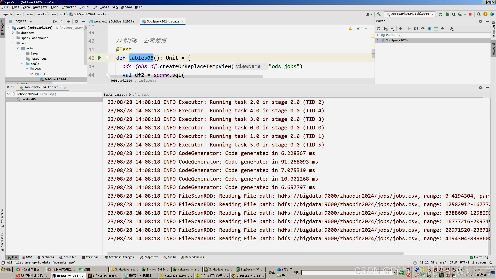Build project with the hammer icon
This screenshot has width=496, height=279.
click(378, 14)
